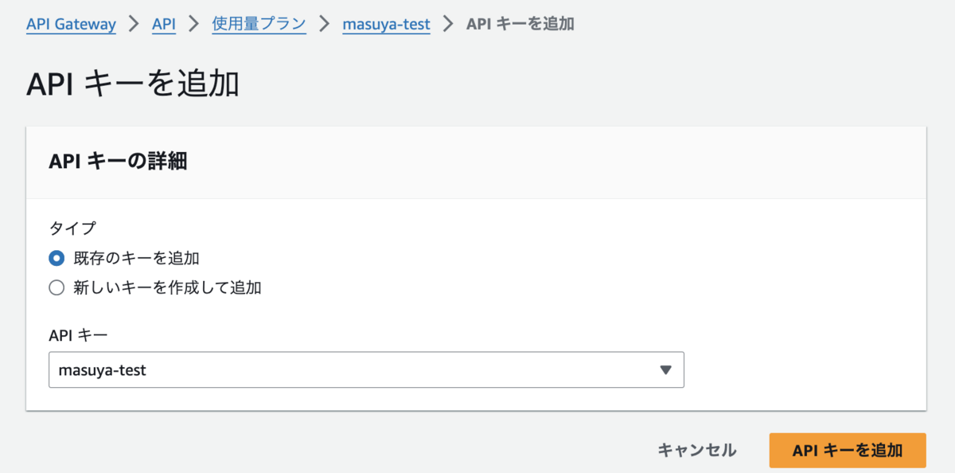Open the API breadcrumb link
Screen dimensions: 955x473
coord(164,24)
